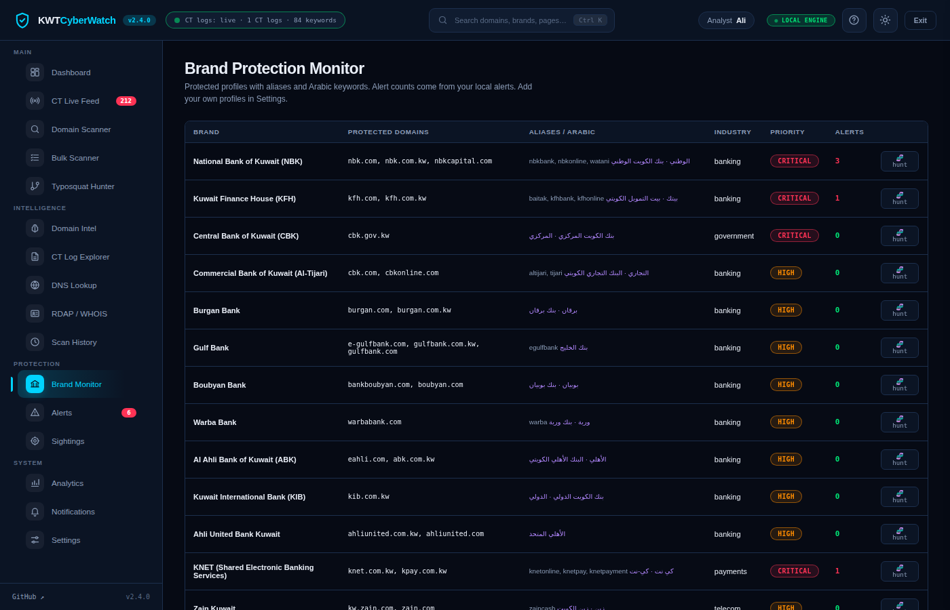Open the Notifications bell icon
The image size is (950, 610).
35,512
